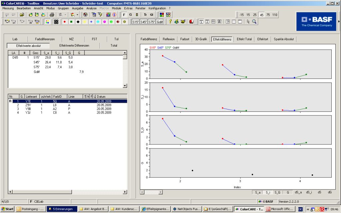Image resolution: width=341 pixels, height=213 pixels.
Task: Open the Effektwerte Differenzen tab
Action: click(74, 45)
